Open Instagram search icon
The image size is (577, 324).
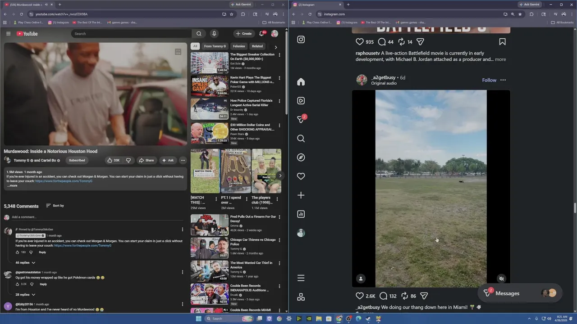301,139
